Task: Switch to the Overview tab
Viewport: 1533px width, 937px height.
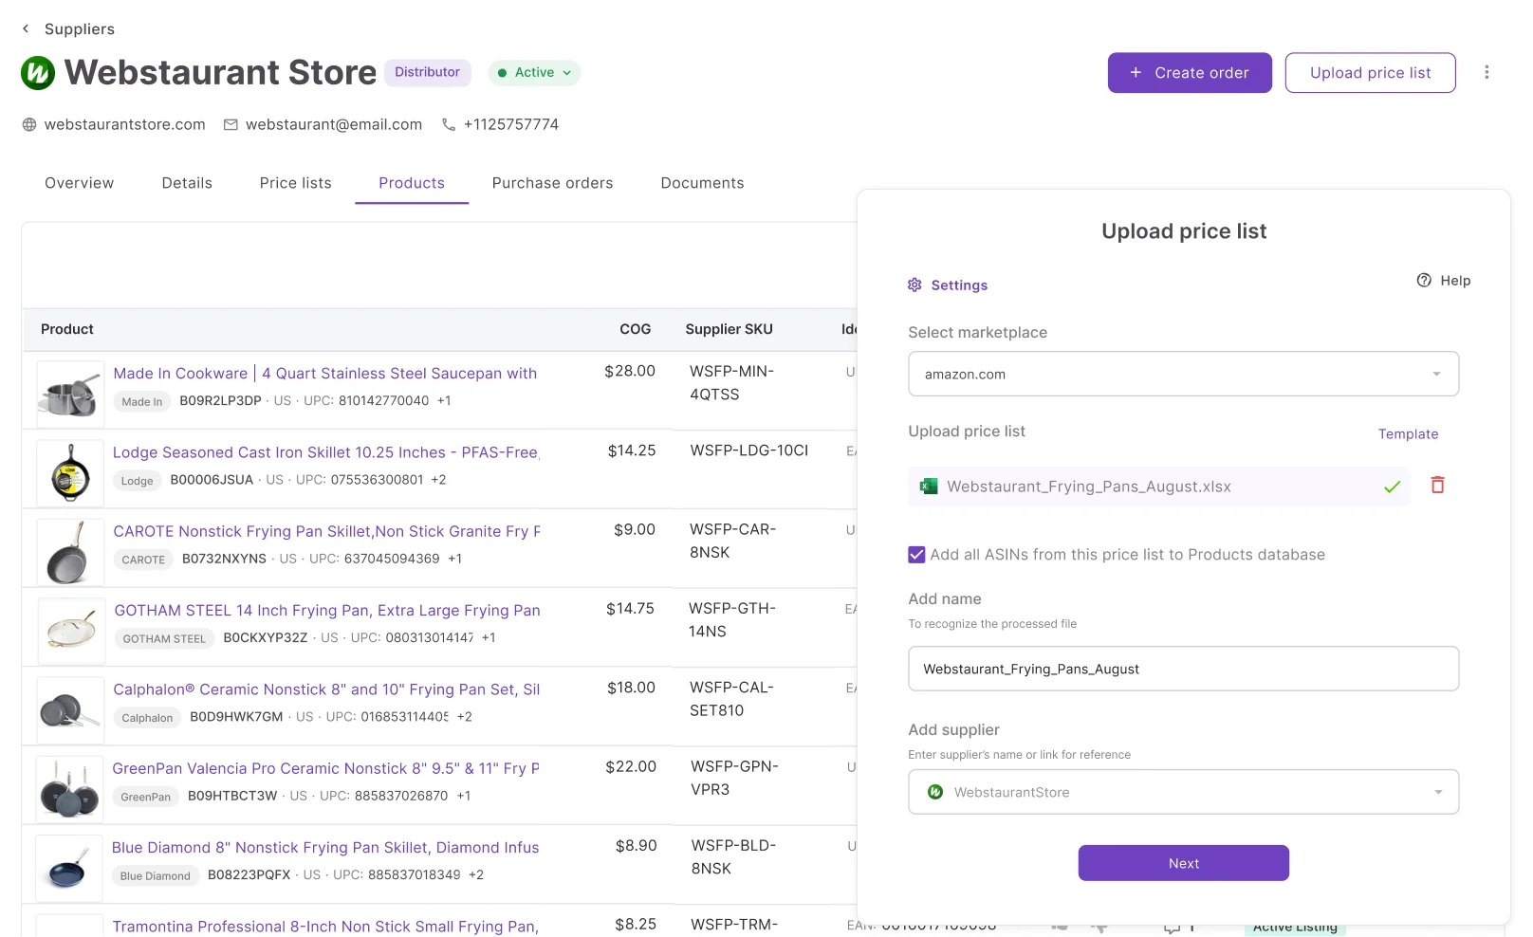Action: coord(80,183)
